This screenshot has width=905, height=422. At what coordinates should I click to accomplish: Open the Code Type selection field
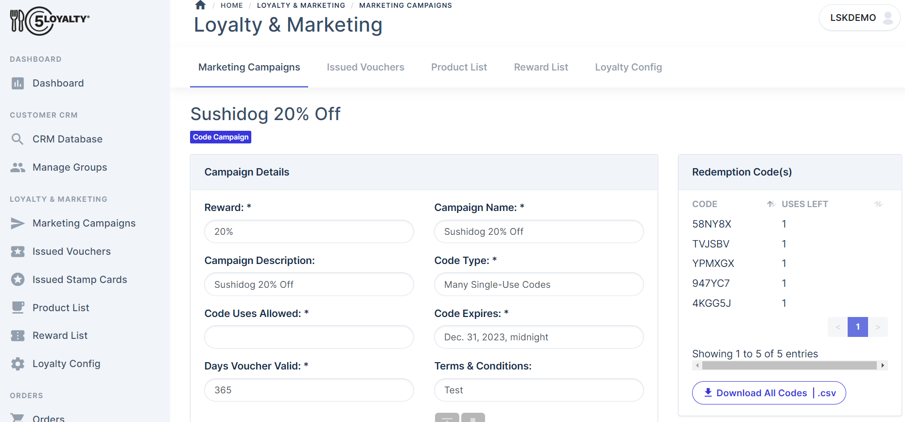(539, 284)
